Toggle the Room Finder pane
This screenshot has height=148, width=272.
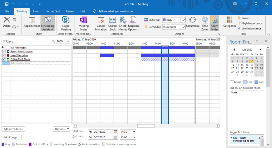(214, 23)
